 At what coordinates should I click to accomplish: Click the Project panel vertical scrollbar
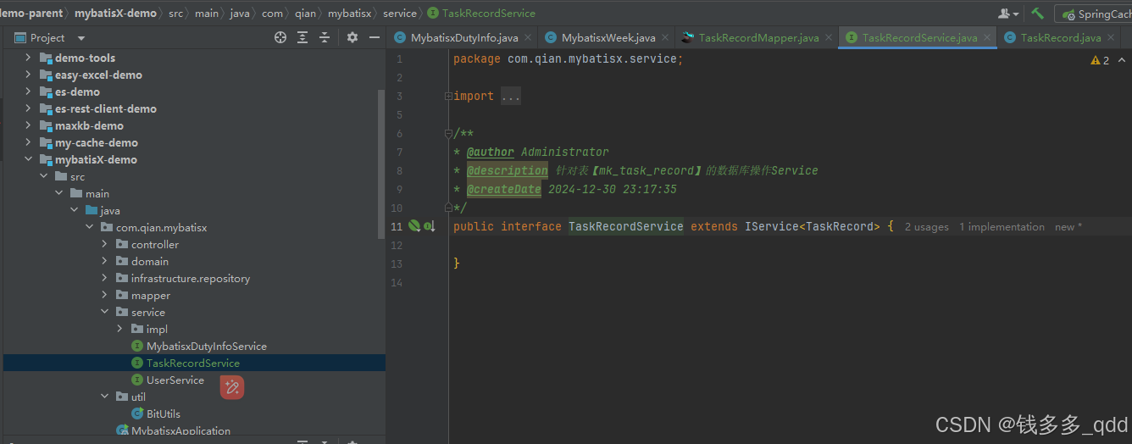click(x=381, y=165)
